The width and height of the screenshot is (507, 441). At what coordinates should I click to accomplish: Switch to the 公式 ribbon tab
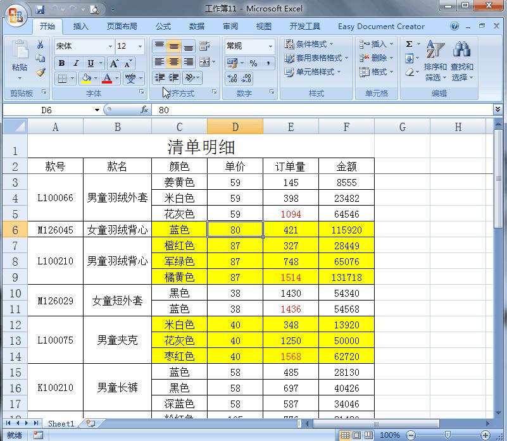pyautogui.click(x=163, y=26)
